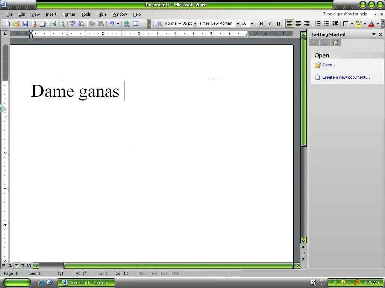The image size is (385, 288).
Task: Open the Insert menu
Action: coord(51,14)
